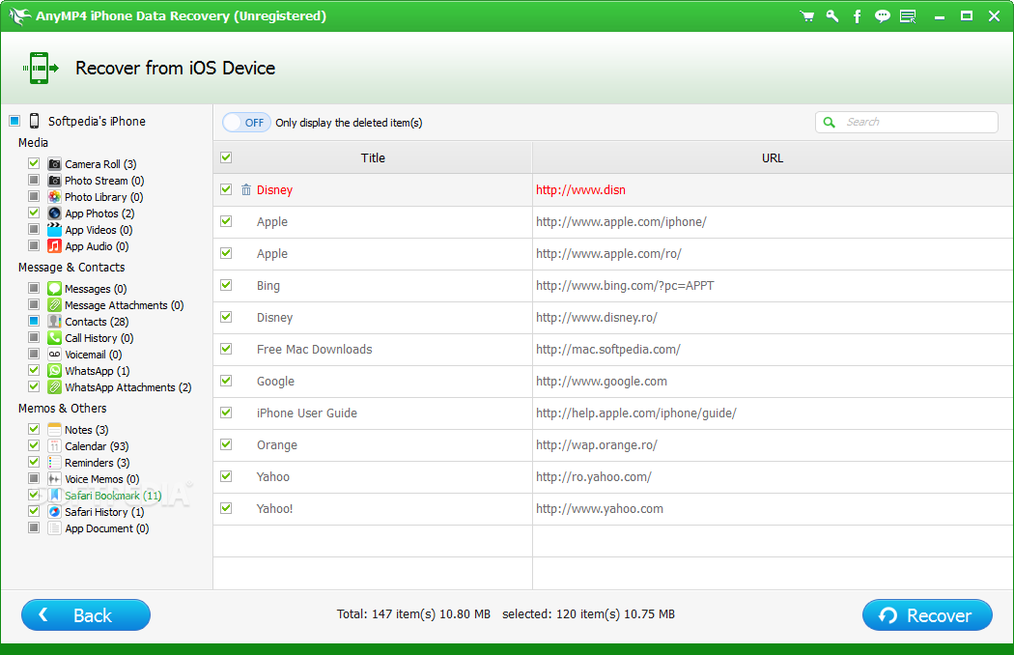Click the Recover button
Screen dimensions: 1014x655
(927, 614)
